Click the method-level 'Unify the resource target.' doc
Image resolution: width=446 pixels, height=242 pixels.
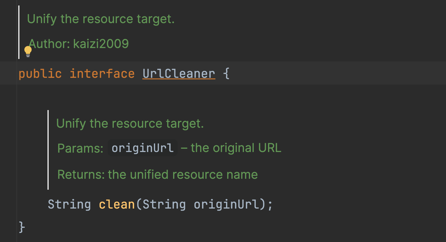130,123
